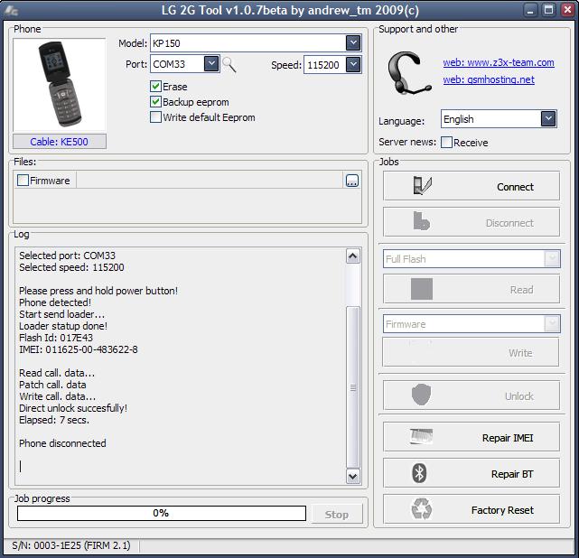
Task: Close the LG 2G Tool window
Action: coord(568,10)
